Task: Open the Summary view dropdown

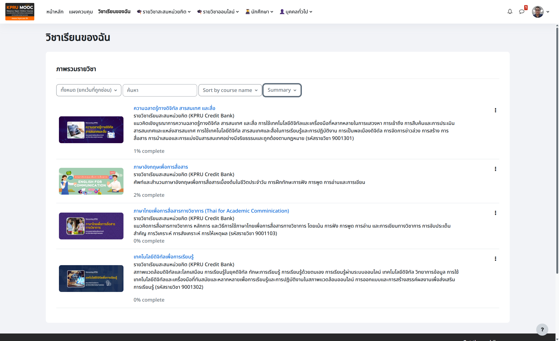Action: pyautogui.click(x=282, y=90)
